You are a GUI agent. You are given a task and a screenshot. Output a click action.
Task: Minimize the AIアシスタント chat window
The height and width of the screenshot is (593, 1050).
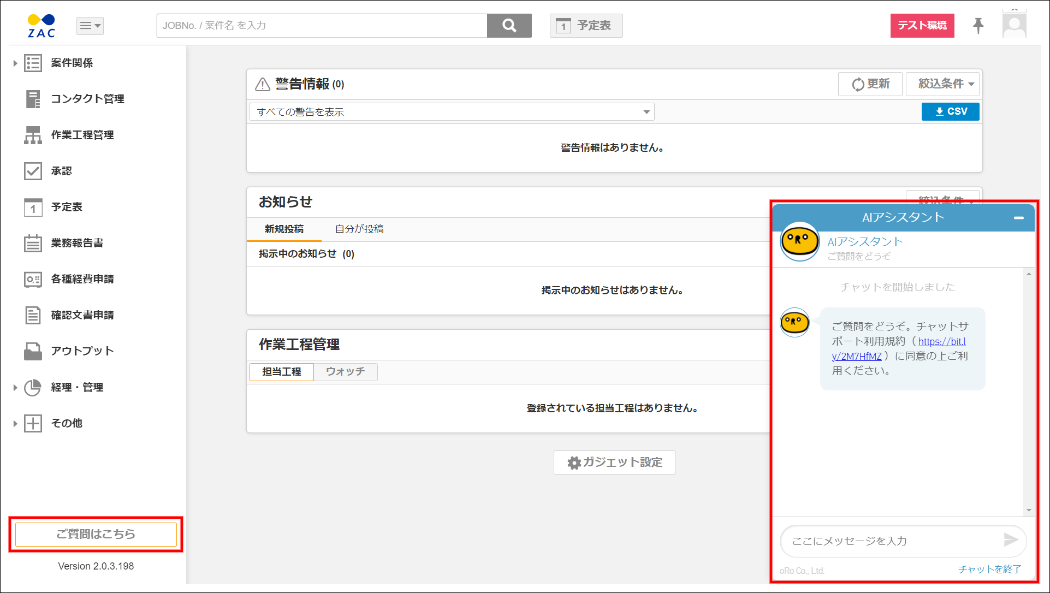(x=1019, y=217)
